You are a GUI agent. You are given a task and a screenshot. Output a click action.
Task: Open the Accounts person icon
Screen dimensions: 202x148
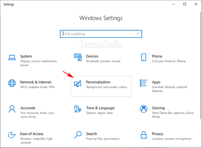(x=12, y=109)
